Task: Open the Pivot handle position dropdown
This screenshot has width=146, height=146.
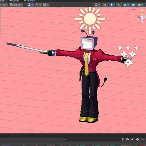Action: [x=3, y=5]
